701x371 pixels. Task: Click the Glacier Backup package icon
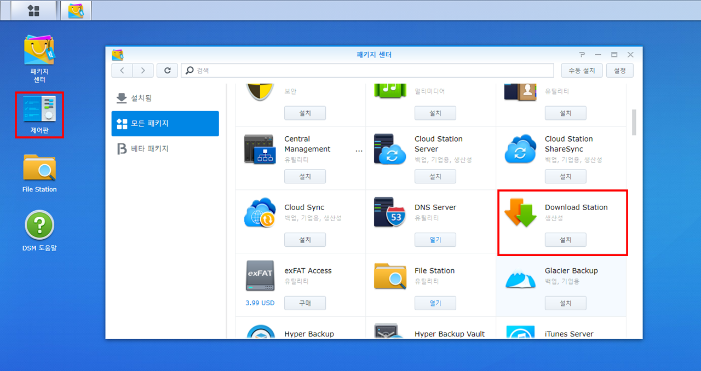tap(520, 279)
